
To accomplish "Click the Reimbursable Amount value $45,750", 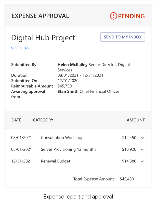I will coord(65,86).
